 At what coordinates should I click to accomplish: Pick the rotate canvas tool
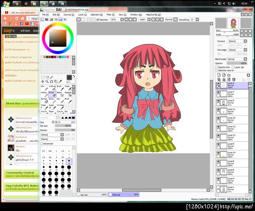tap(51, 82)
